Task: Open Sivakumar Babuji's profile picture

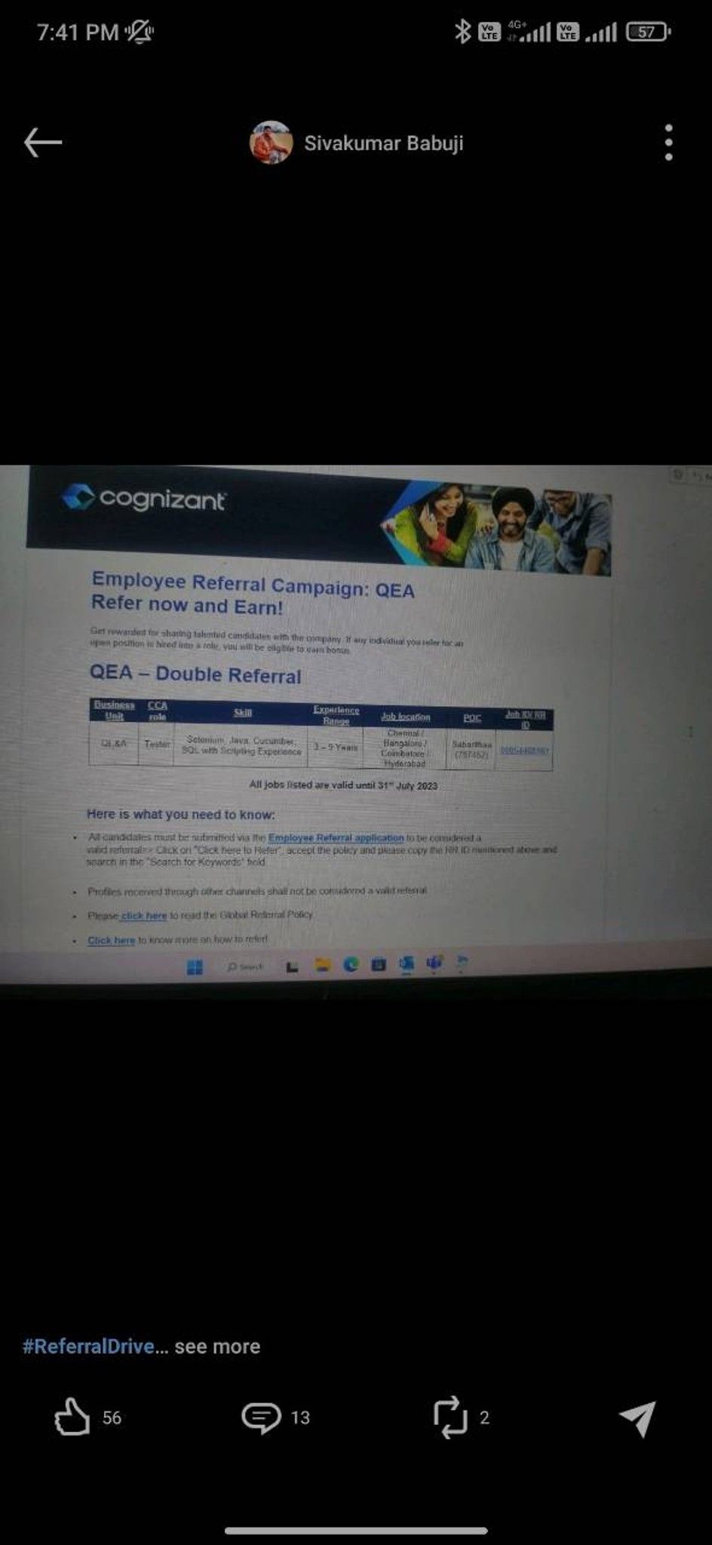Action: click(x=271, y=143)
